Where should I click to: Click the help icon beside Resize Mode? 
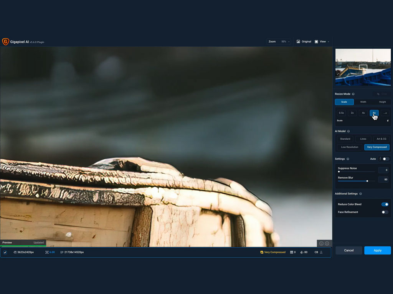pyautogui.click(x=353, y=94)
